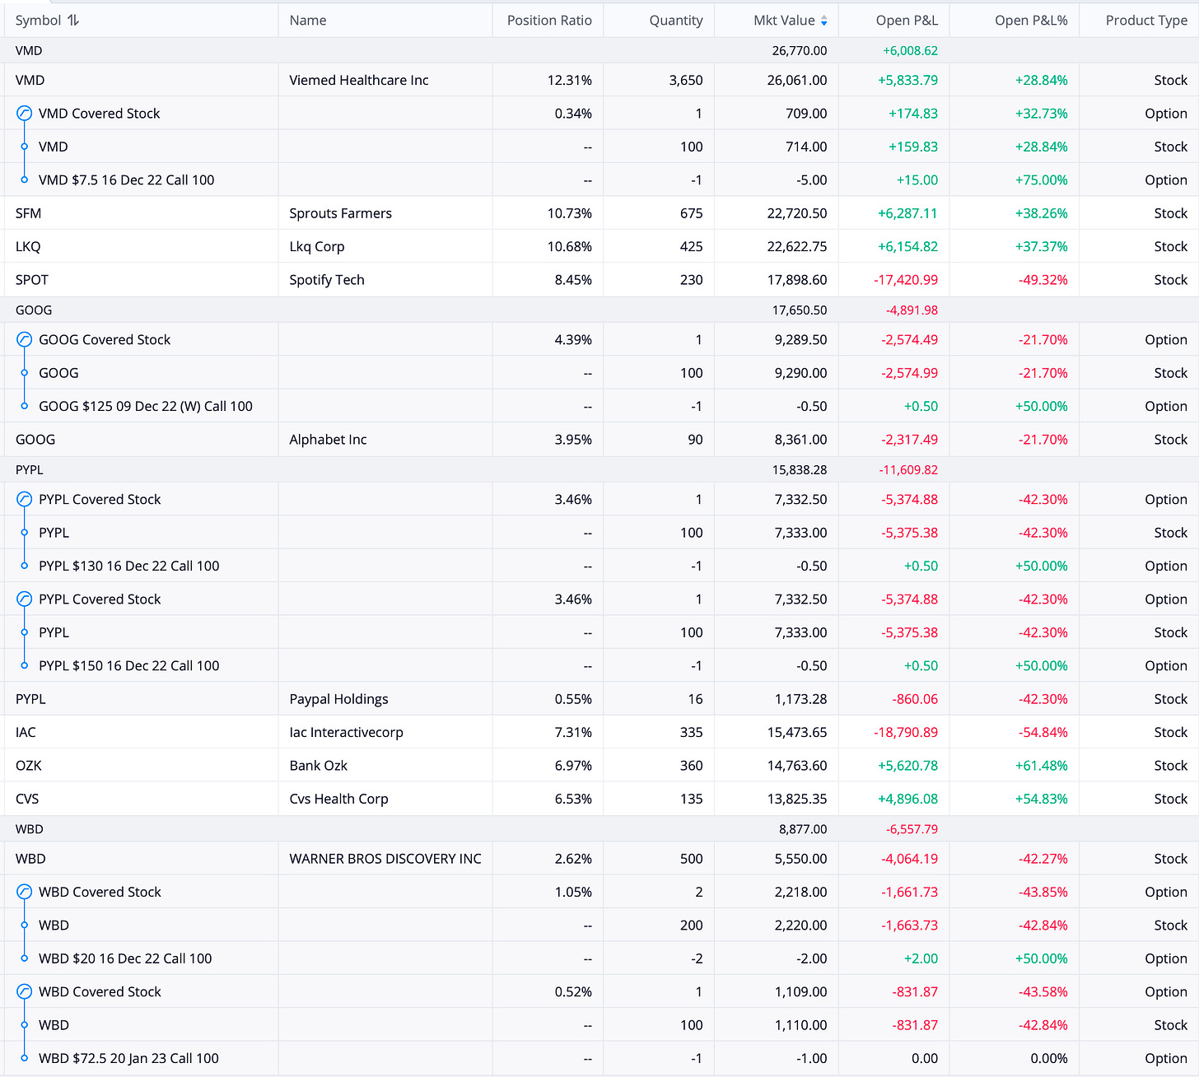
Task: Click the +6,008.62 VMD group open P&L
Action: tap(911, 50)
